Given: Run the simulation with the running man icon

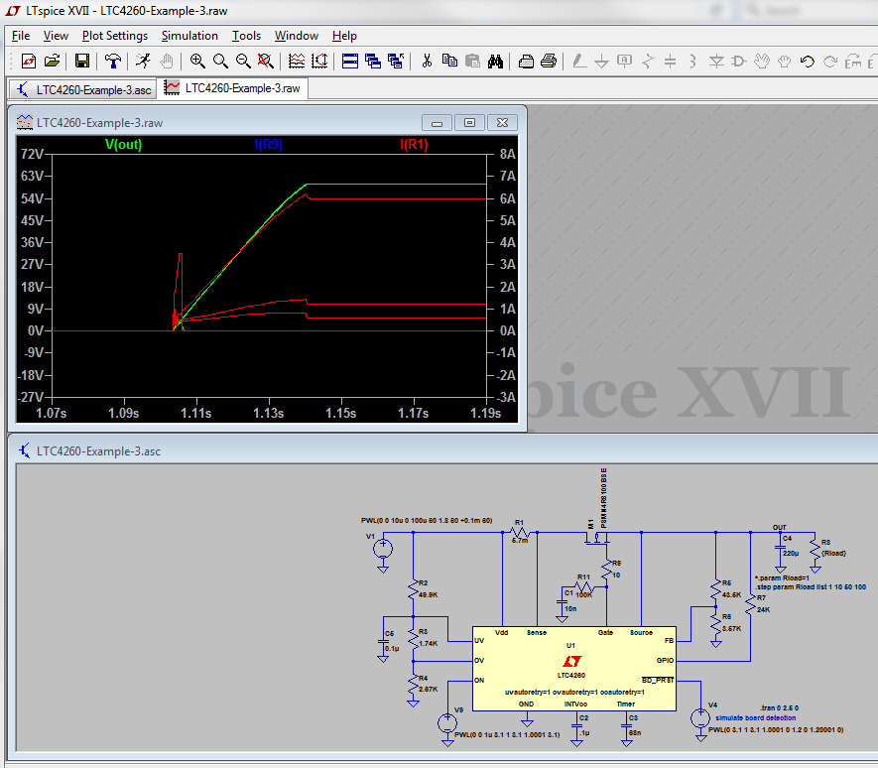Looking at the screenshot, I should 143,61.
